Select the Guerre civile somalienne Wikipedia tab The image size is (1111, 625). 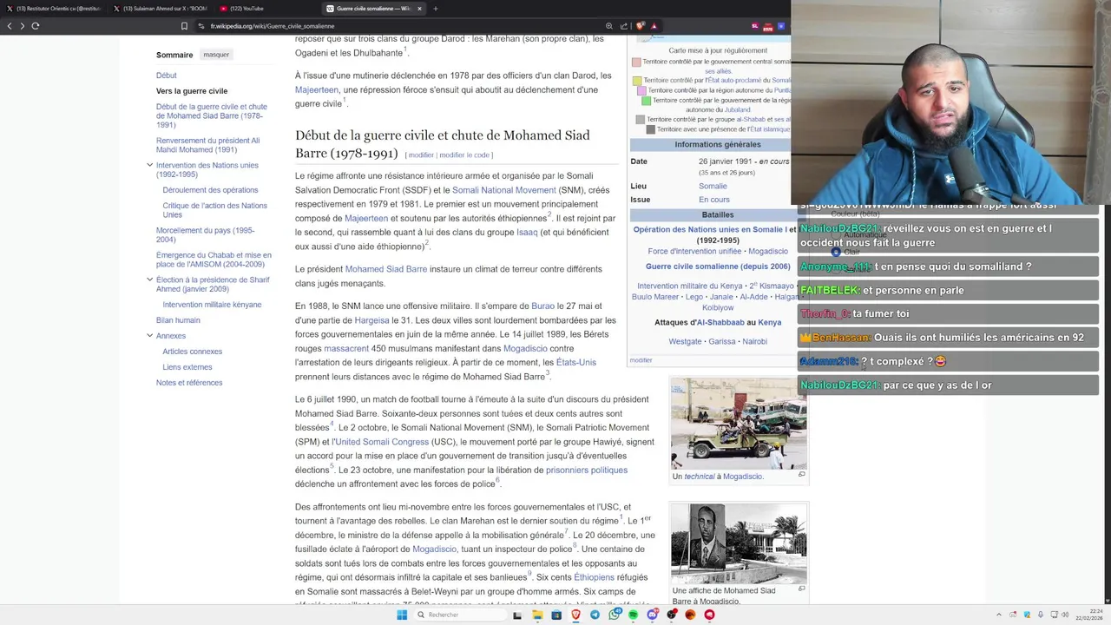[x=373, y=9]
